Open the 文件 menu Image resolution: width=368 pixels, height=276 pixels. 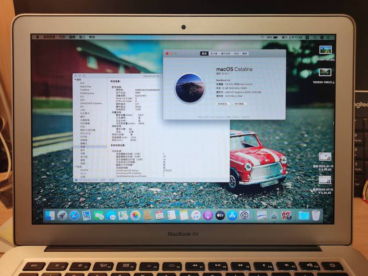[62, 37]
